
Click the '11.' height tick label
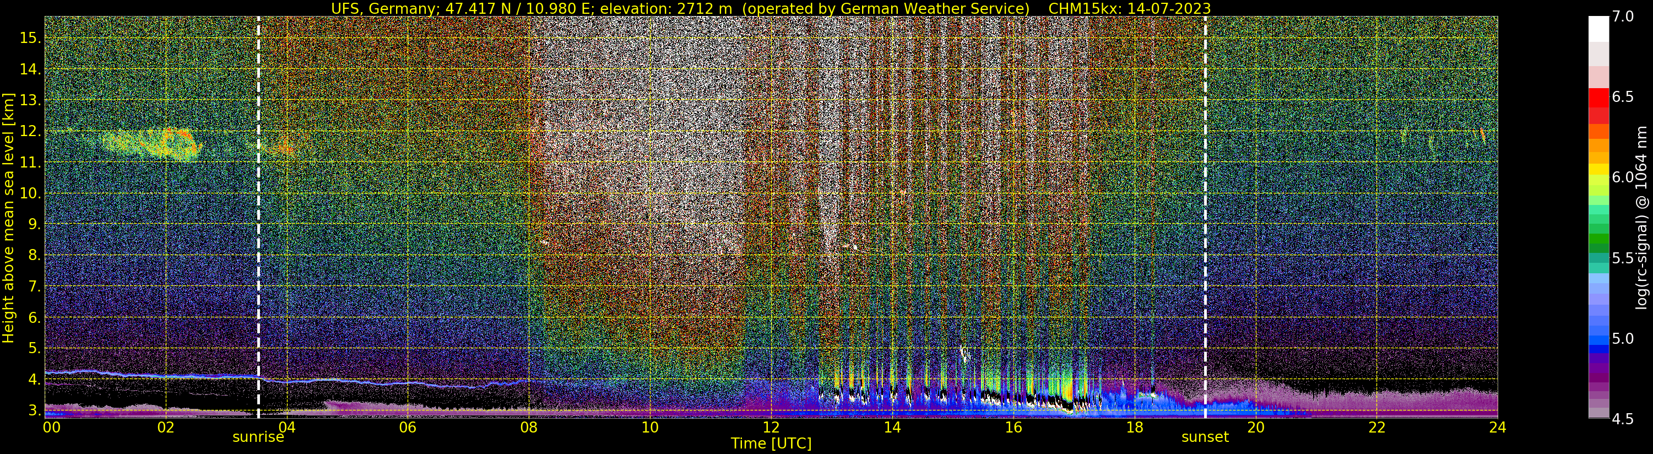30,163
